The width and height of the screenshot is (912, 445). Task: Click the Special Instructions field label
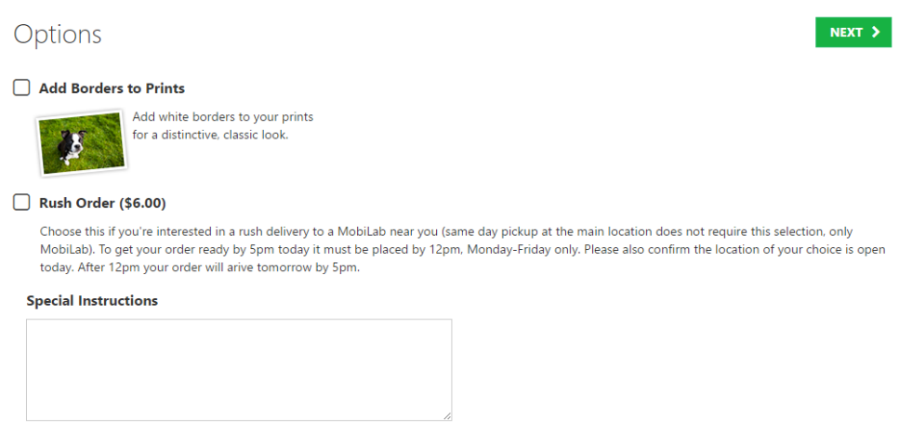click(92, 301)
